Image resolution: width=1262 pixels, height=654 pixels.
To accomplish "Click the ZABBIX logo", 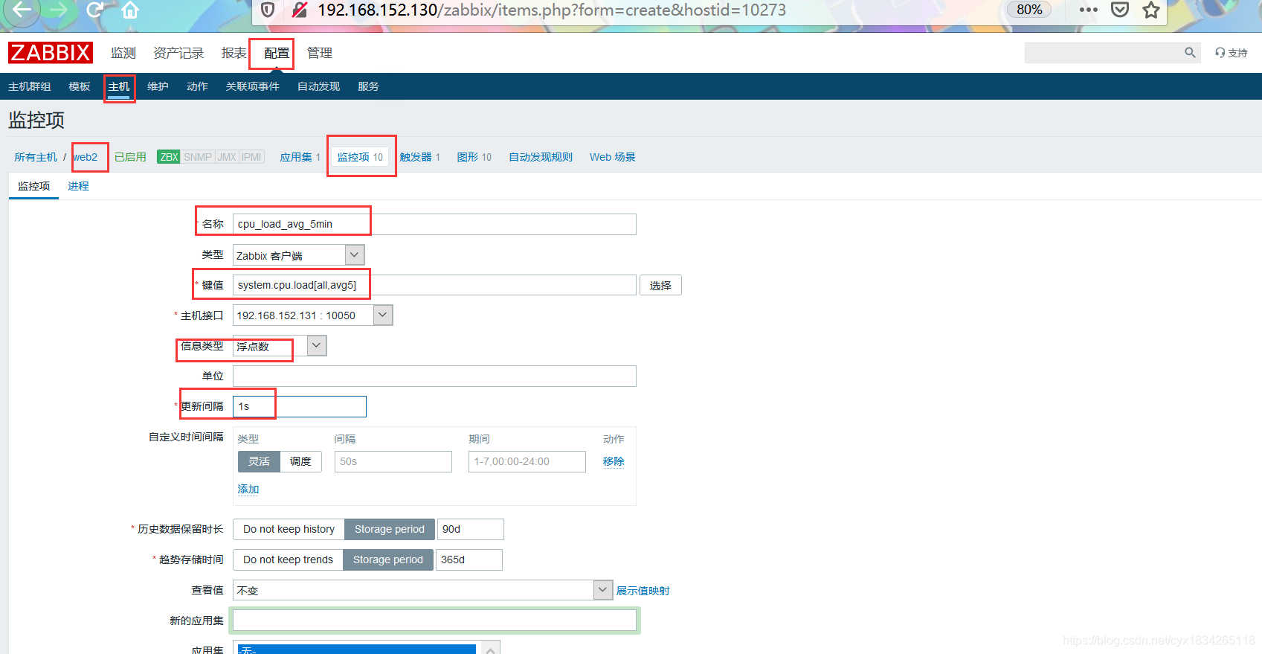I will point(51,53).
